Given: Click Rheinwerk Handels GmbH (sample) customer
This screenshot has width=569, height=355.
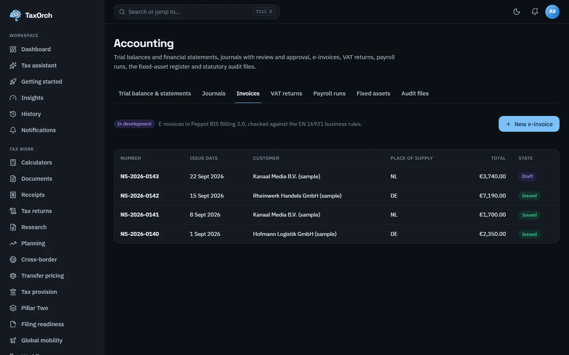Looking at the screenshot, I should pyautogui.click(x=297, y=196).
